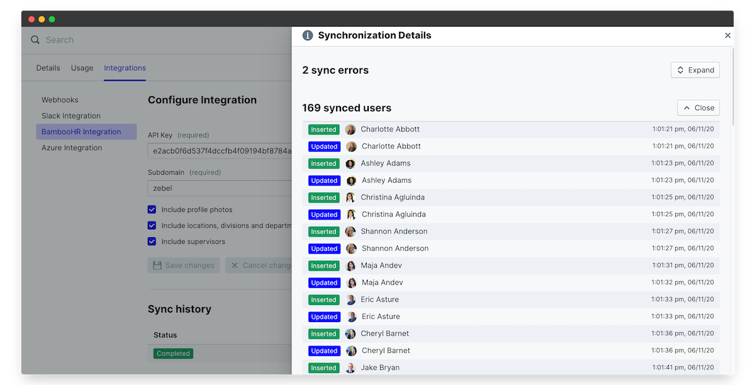Collapse the synced users list with Close

698,108
